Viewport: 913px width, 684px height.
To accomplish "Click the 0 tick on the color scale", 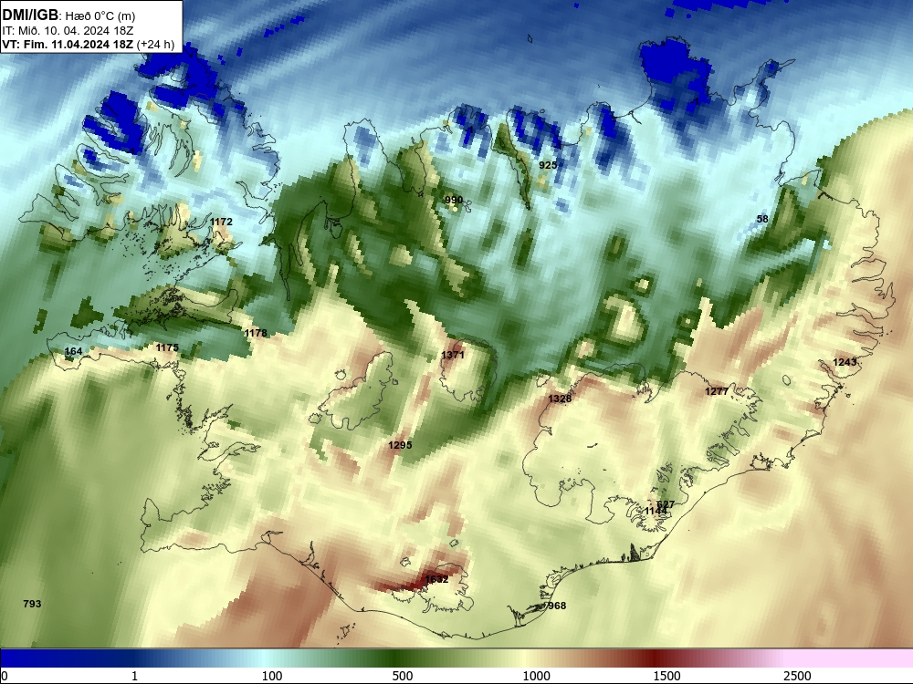I will (x=5, y=676).
